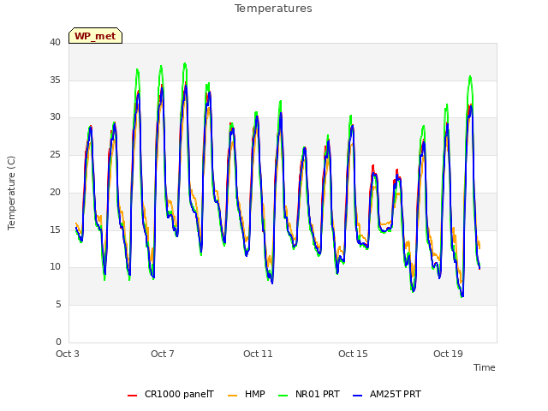
Task: Click the Oct 7 x-axis label
Action: pyautogui.click(x=163, y=354)
